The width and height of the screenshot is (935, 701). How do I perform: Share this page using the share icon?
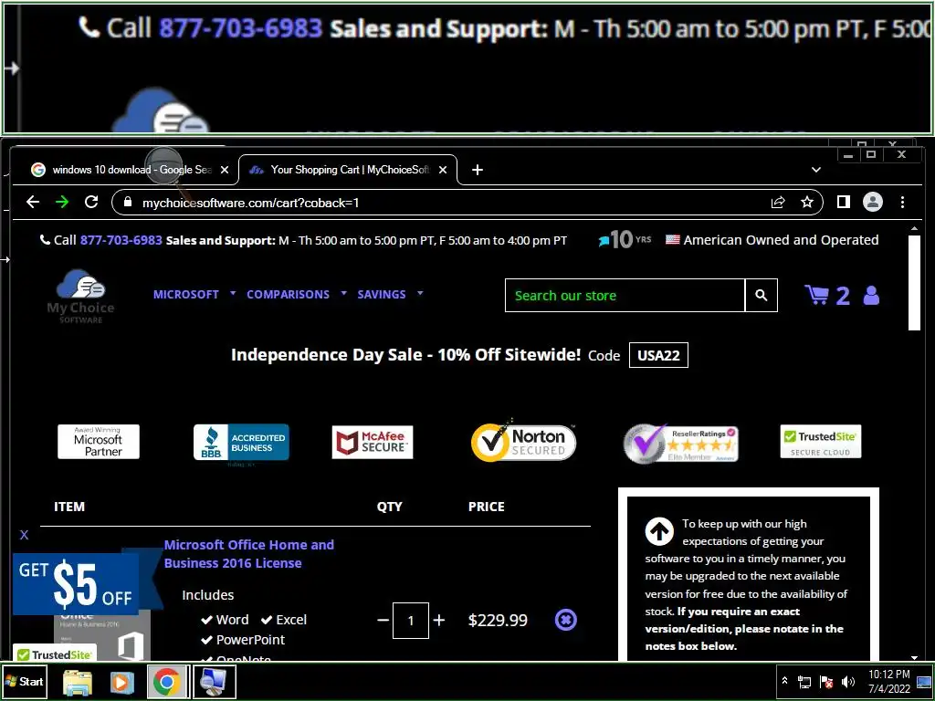point(778,203)
